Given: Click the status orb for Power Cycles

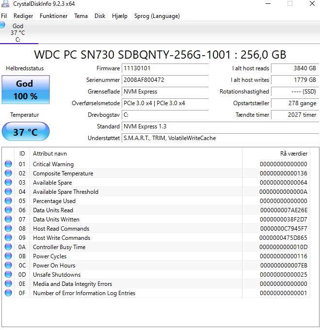Looking at the screenshot, I should pyautogui.click(x=8, y=256).
